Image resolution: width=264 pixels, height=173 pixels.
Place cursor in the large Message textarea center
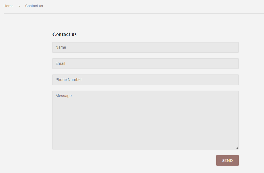[145, 120]
